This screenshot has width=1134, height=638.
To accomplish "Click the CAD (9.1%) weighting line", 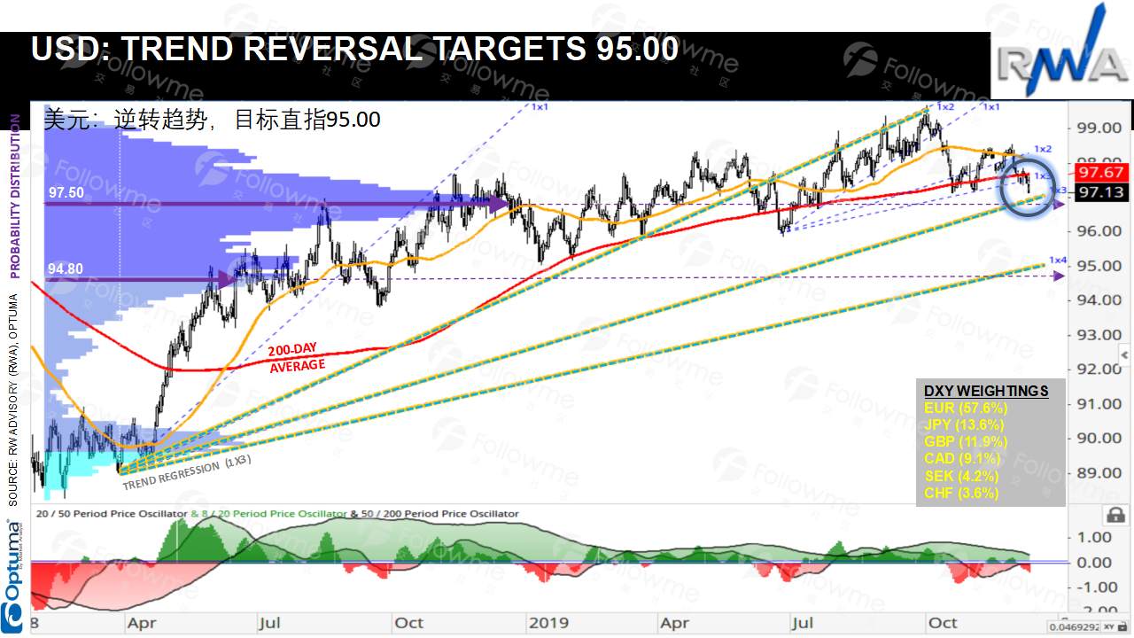I will [x=962, y=458].
